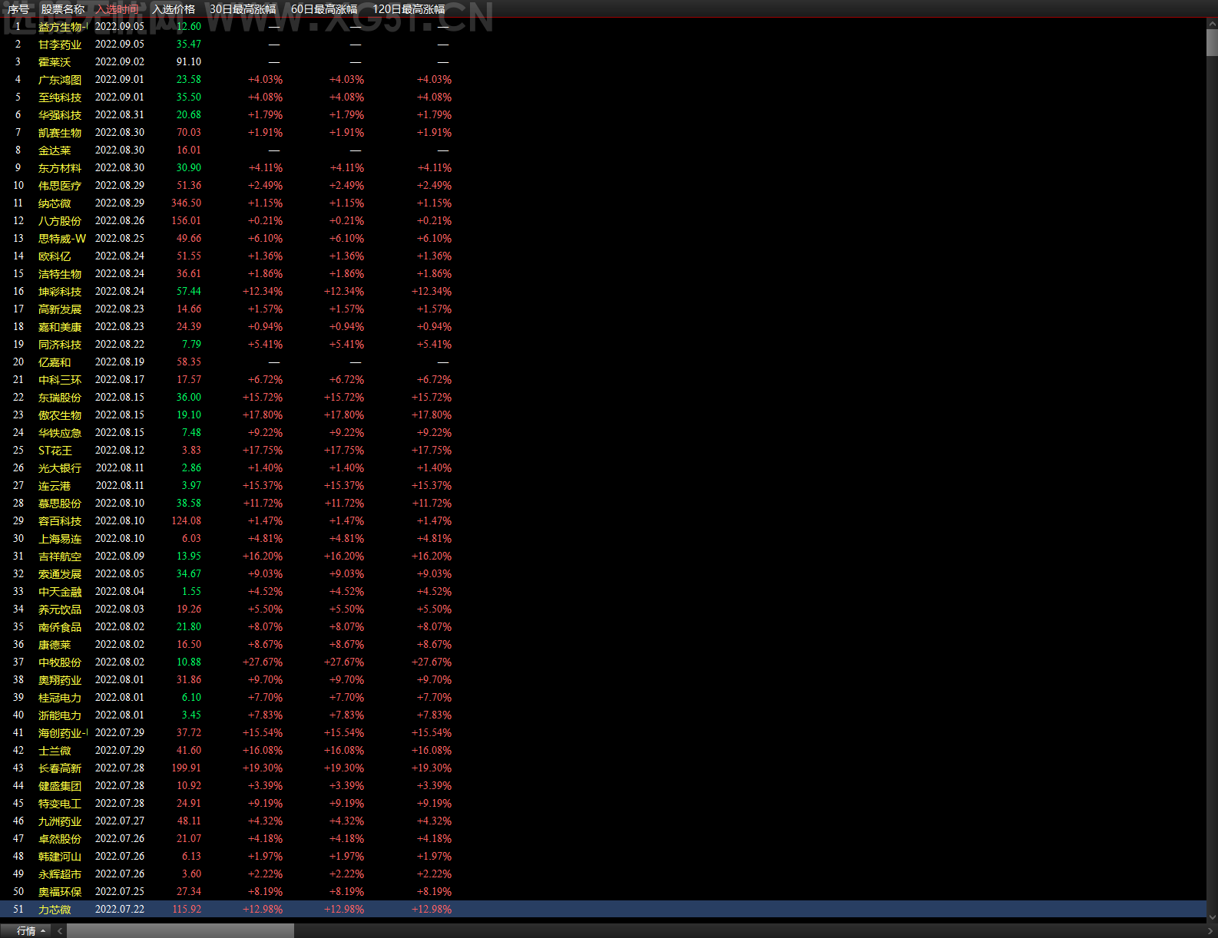Select stock ST花王
This screenshot has width=1218, height=938.
[55, 451]
